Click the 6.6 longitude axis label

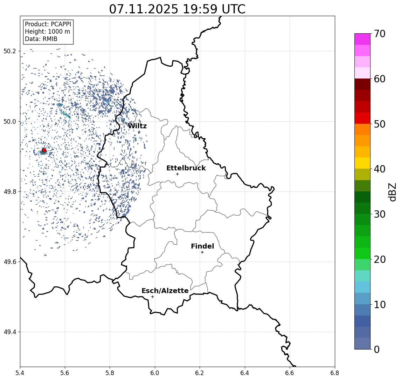click(x=290, y=373)
